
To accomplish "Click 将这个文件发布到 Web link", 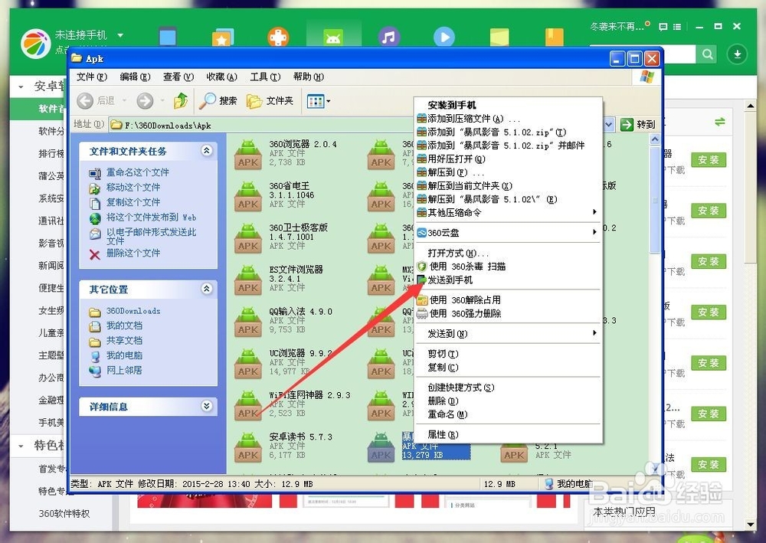I will [x=152, y=218].
